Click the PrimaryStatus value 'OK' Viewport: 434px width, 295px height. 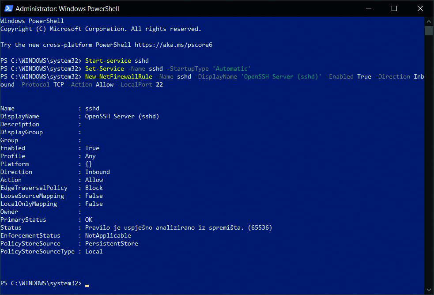[88, 219]
